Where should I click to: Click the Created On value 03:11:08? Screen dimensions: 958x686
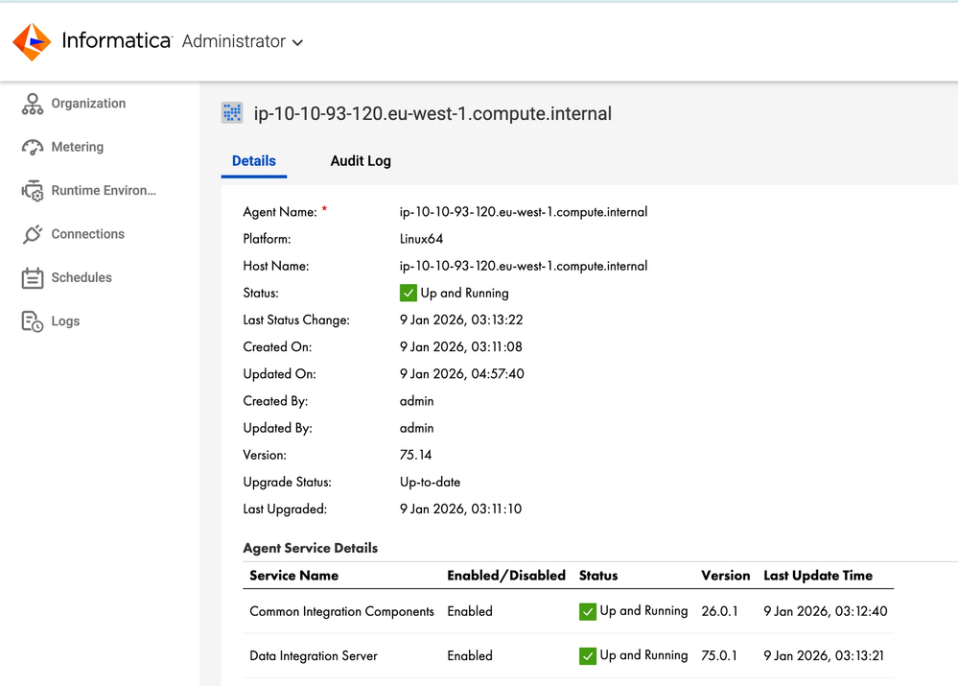(x=461, y=346)
